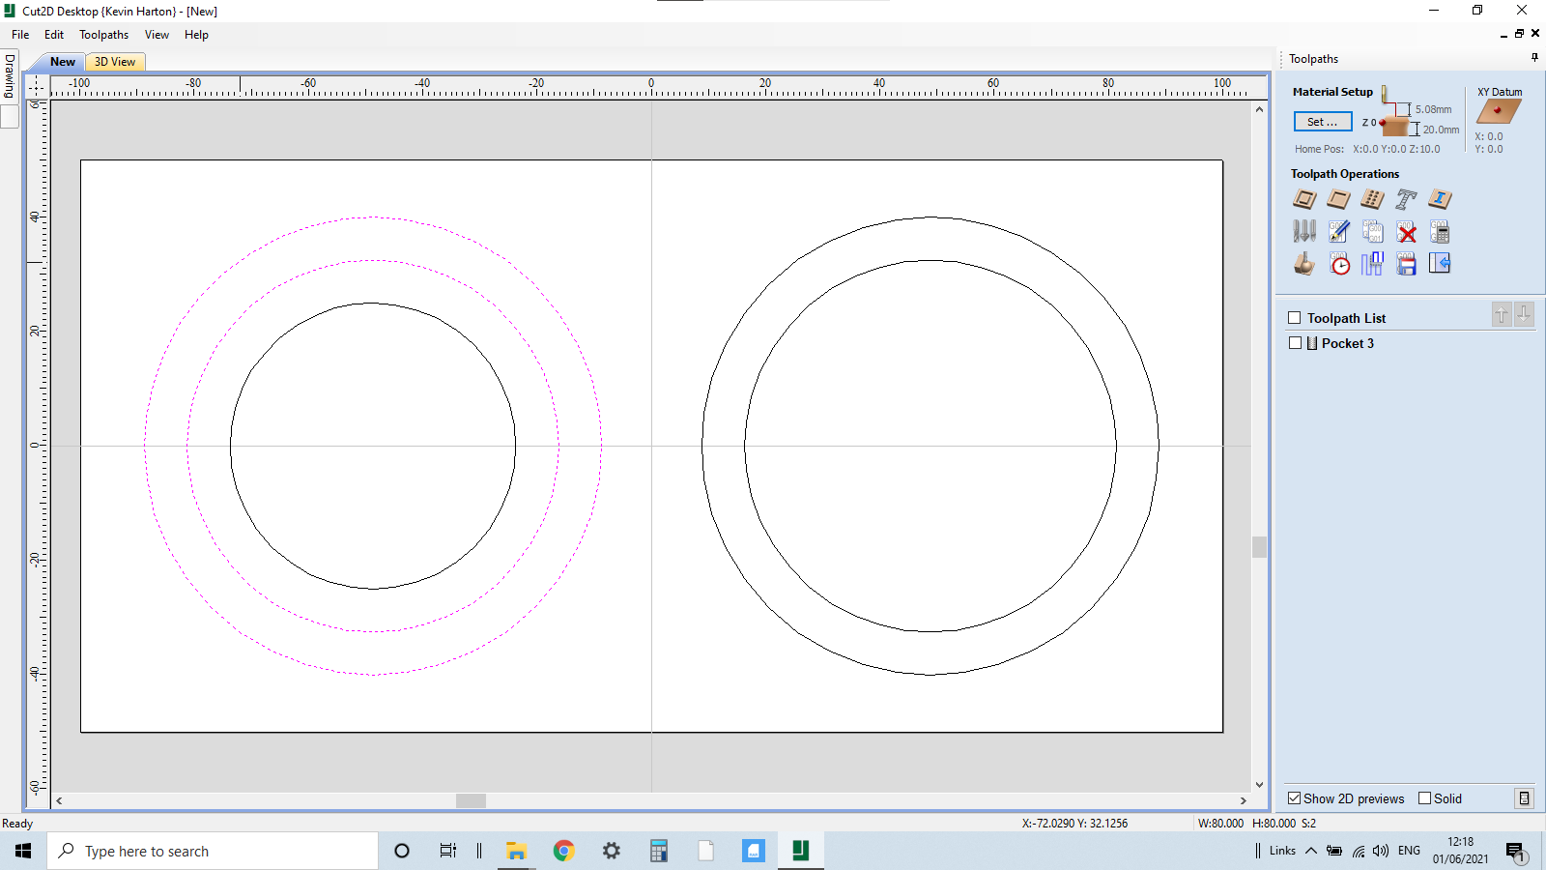Image resolution: width=1546 pixels, height=870 pixels.
Task: Click the Toolpath Operations heading
Action: (1345, 174)
